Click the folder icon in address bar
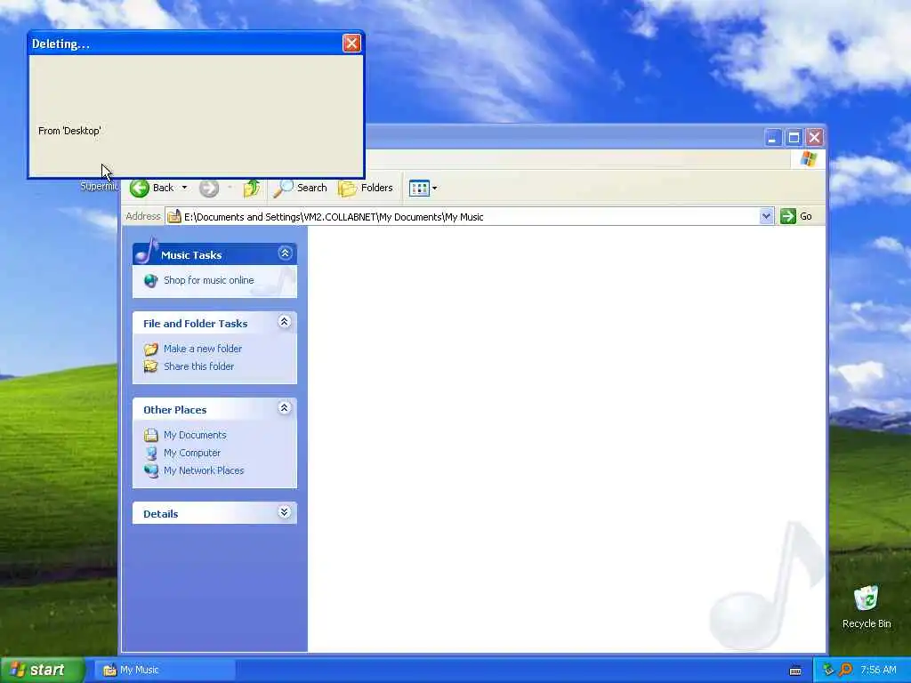911x683 pixels. (173, 217)
